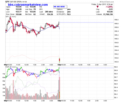Click the 7M volume axis label
Screen dimensions: 121x102
(4, 74)
